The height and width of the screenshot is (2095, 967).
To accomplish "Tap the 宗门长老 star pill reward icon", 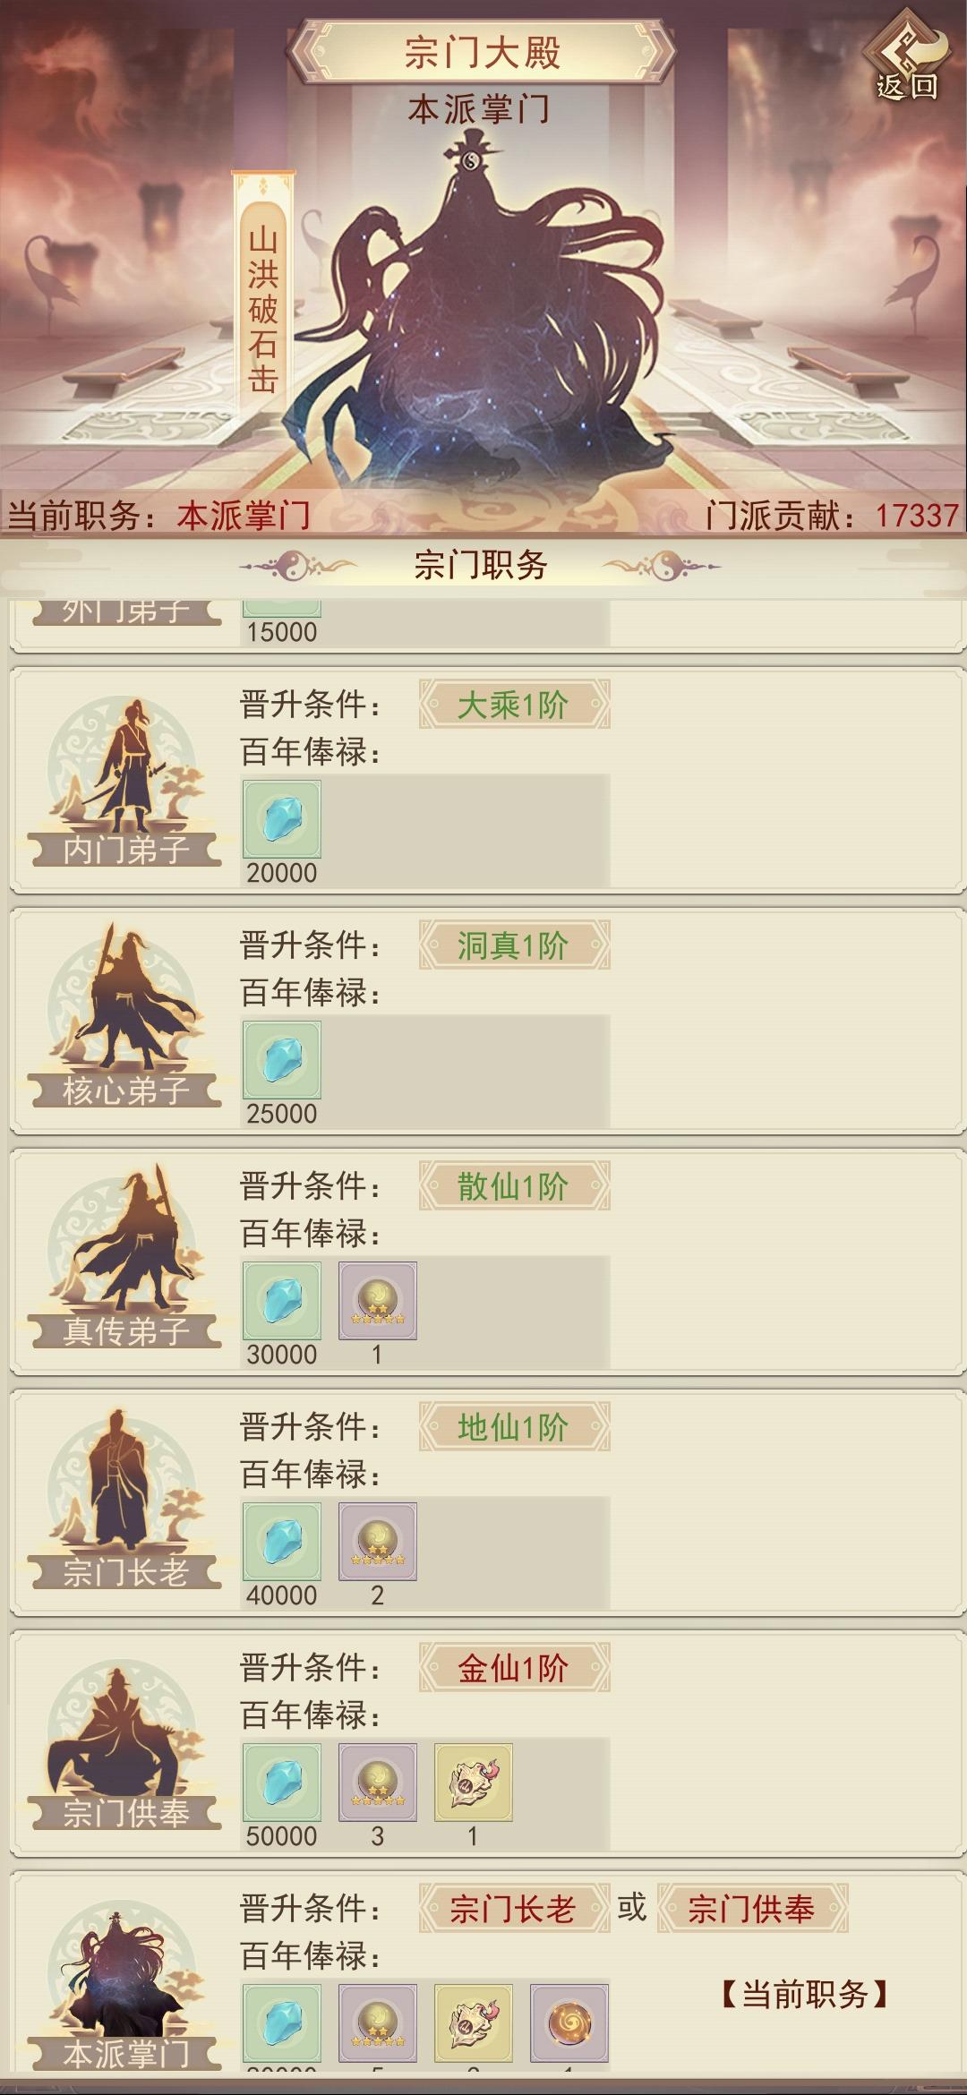I will pos(378,1542).
